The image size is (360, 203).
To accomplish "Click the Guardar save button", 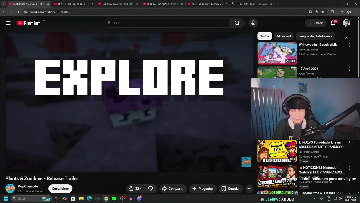I will coord(231,189).
